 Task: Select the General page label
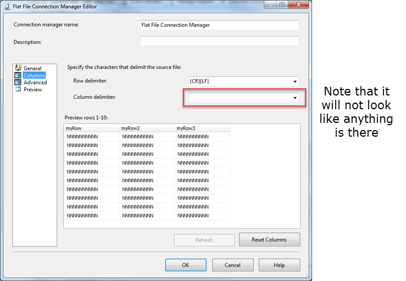32,68
